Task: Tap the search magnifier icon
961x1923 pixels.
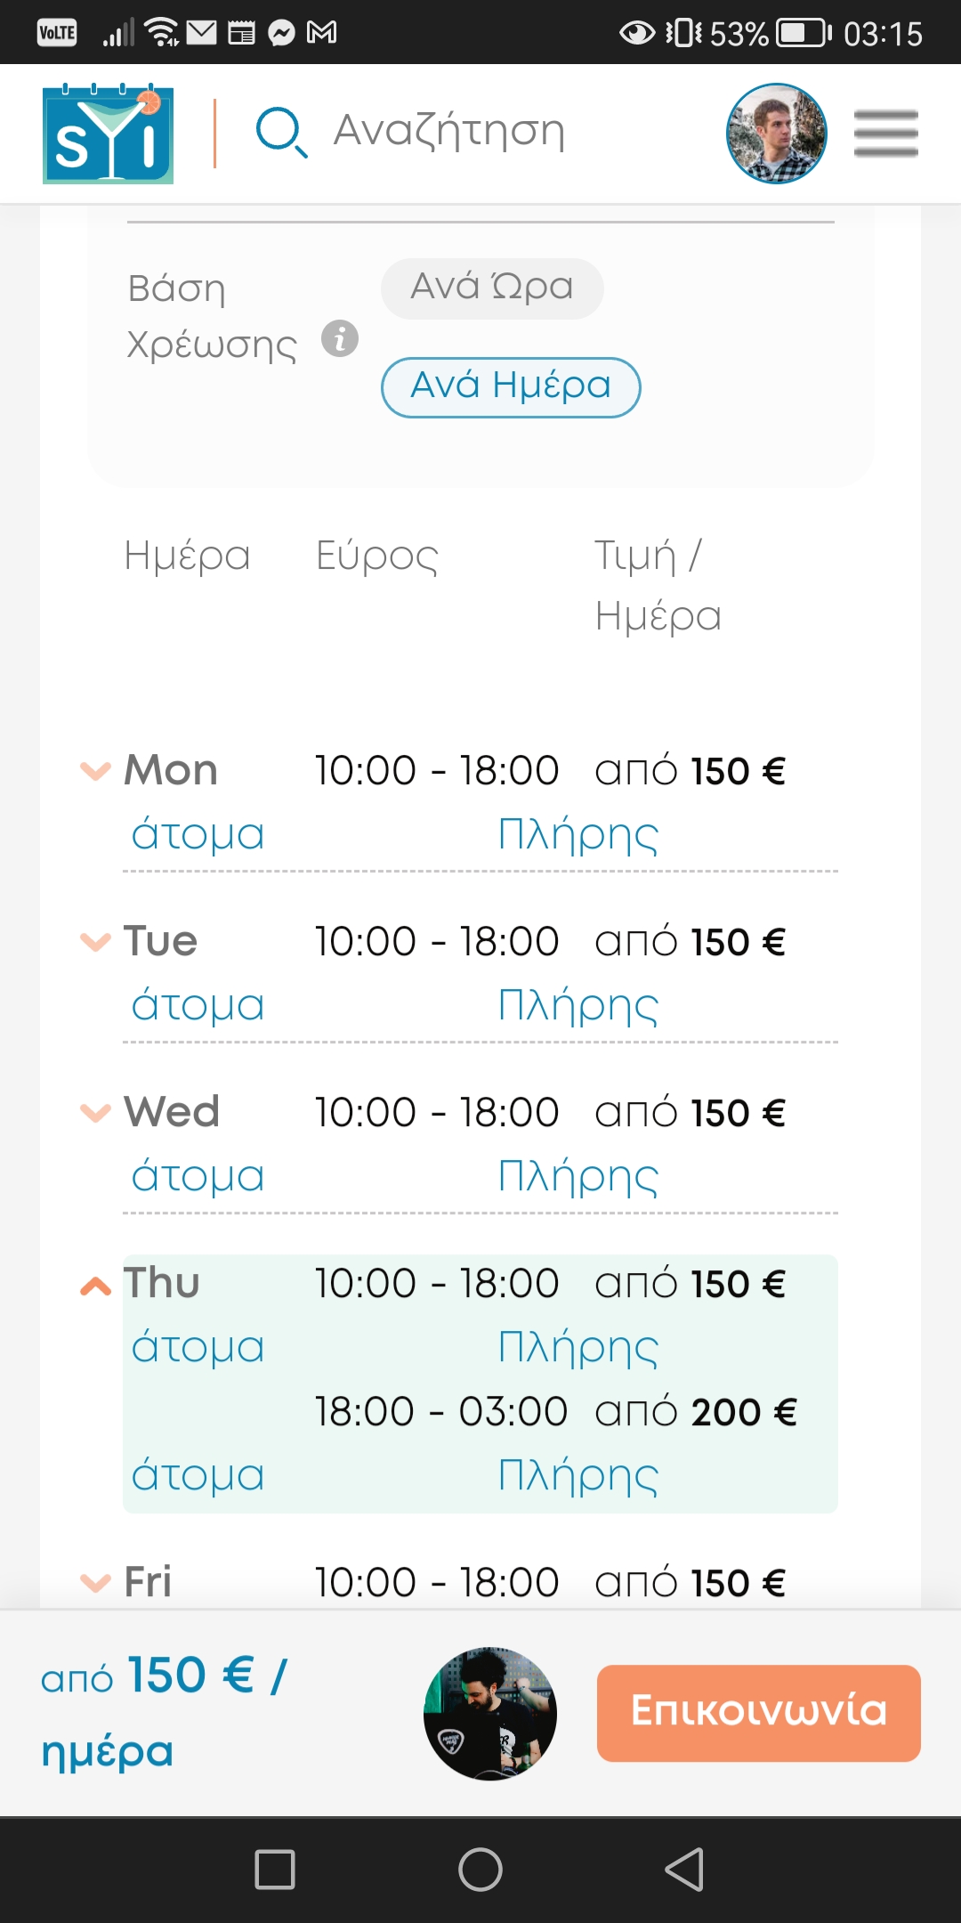Action: click(x=281, y=132)
